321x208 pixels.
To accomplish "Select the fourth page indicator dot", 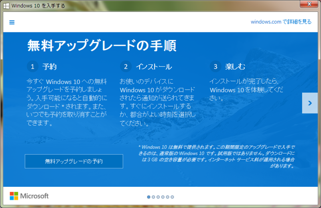I will 163,197.
